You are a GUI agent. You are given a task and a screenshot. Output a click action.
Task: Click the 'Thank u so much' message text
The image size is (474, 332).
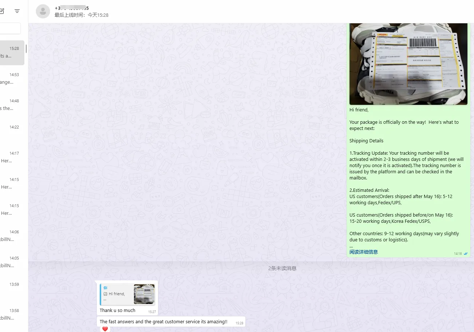coord(117,311)
